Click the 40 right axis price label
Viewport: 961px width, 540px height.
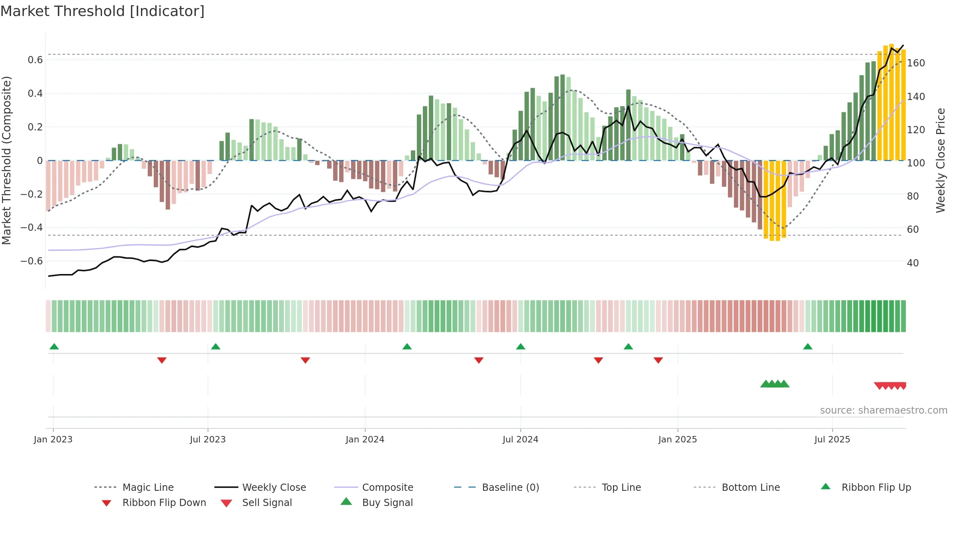point(913,263)
